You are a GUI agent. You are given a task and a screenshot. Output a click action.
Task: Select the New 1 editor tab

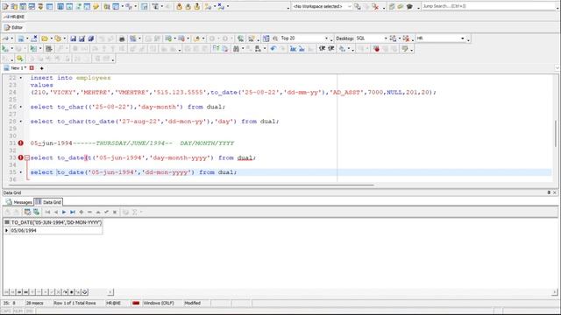(16, 68)
